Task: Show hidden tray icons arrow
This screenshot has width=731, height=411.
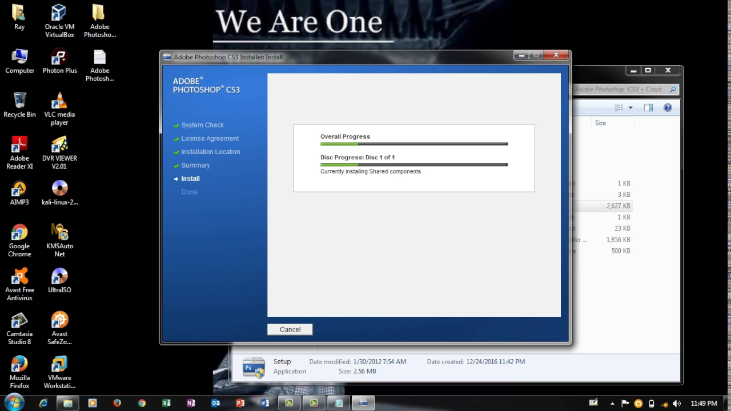Action: point(613,404)
